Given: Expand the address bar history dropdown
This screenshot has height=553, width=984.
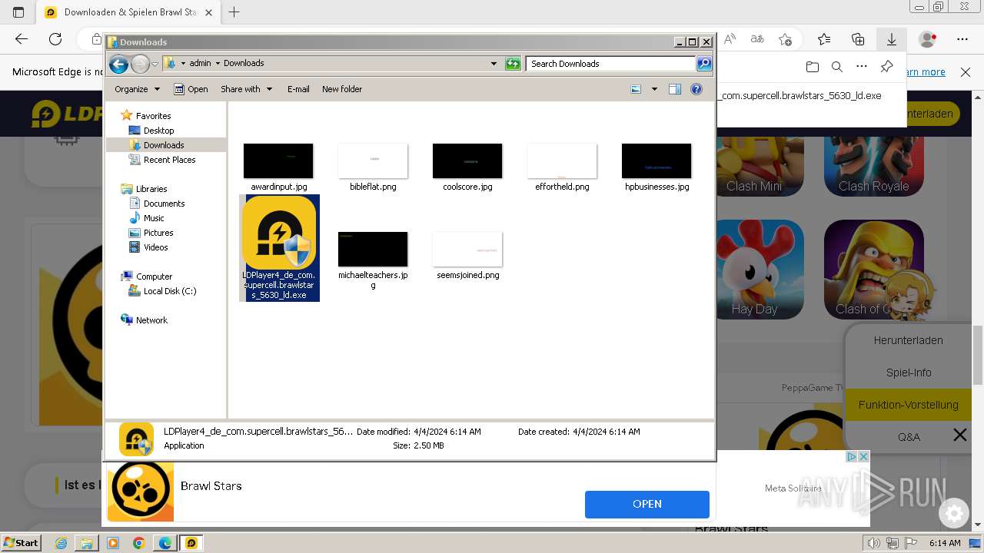Looking at the screenshot, I should [x=494, y=64].
